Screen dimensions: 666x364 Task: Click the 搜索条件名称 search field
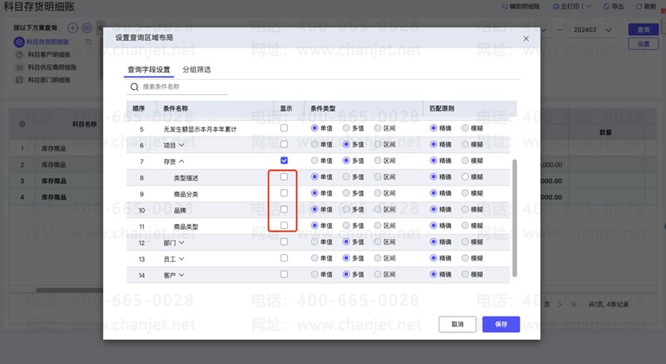[x=177, y=87]
